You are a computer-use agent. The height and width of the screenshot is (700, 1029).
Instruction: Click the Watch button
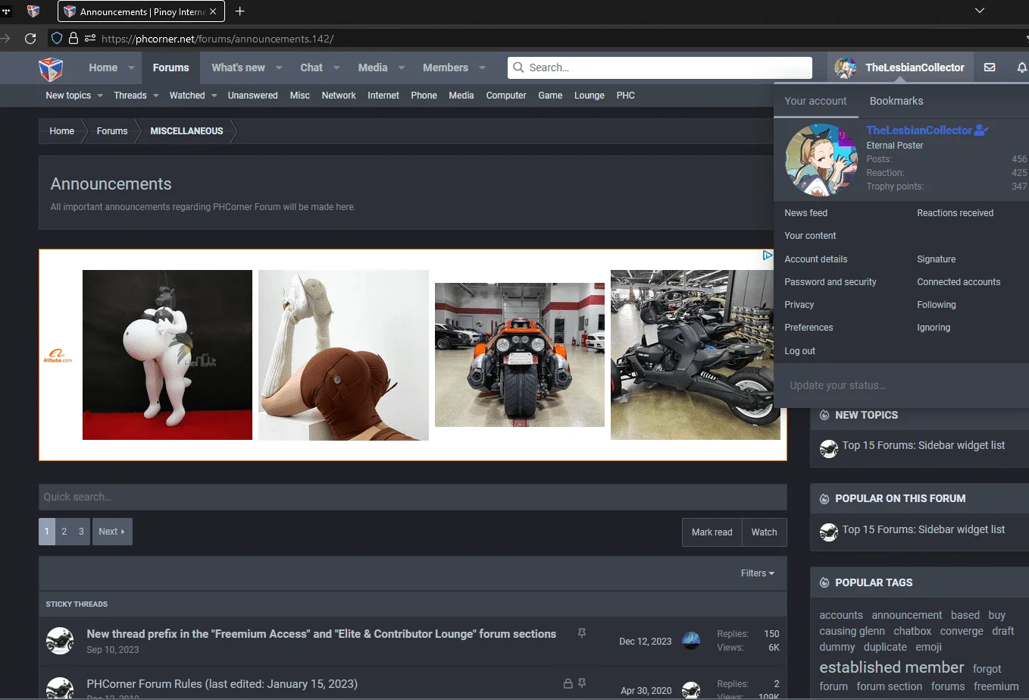tap(764, 532)
